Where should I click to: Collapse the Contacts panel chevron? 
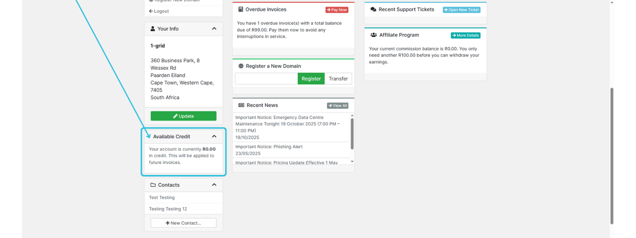point(214,185)
